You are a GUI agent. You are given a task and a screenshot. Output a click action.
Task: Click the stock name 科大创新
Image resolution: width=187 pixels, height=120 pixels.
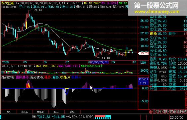(x=8, y=3)
